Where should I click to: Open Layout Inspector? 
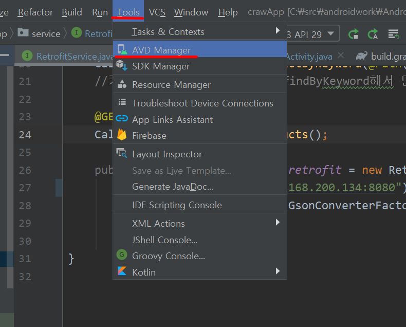click(x=200, y=154)
